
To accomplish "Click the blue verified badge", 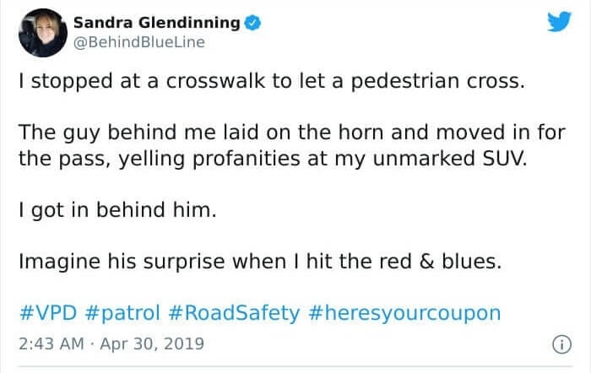I will click(x=251, y=21).
